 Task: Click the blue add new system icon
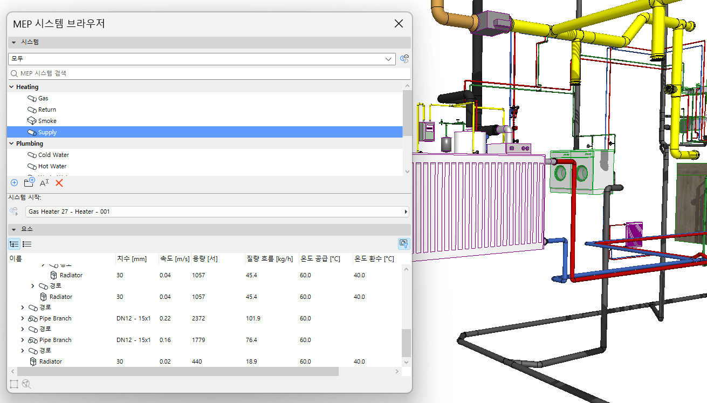(14, 183)
